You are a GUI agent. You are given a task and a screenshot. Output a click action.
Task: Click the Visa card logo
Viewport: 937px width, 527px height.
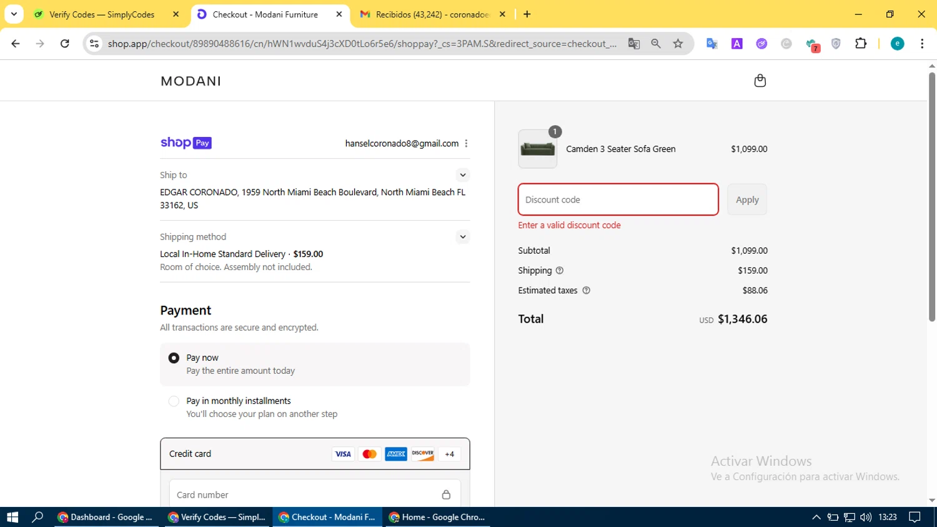(343, 454)
